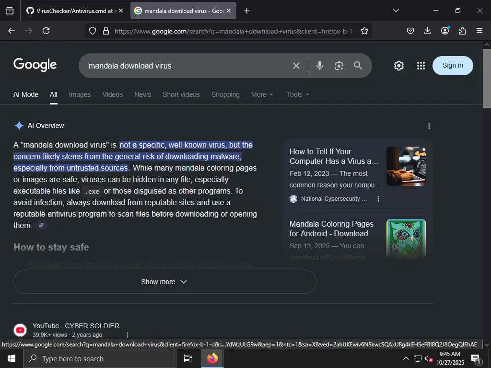Open Windows Task View

(x=188, y=358)
